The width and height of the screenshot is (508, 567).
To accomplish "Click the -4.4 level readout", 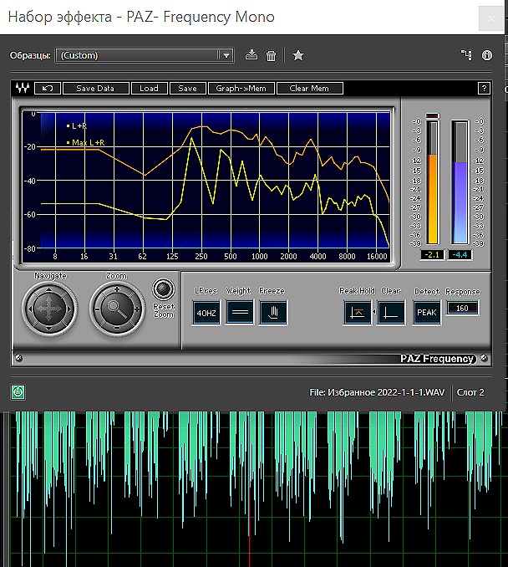I will (x=460, y=254).
